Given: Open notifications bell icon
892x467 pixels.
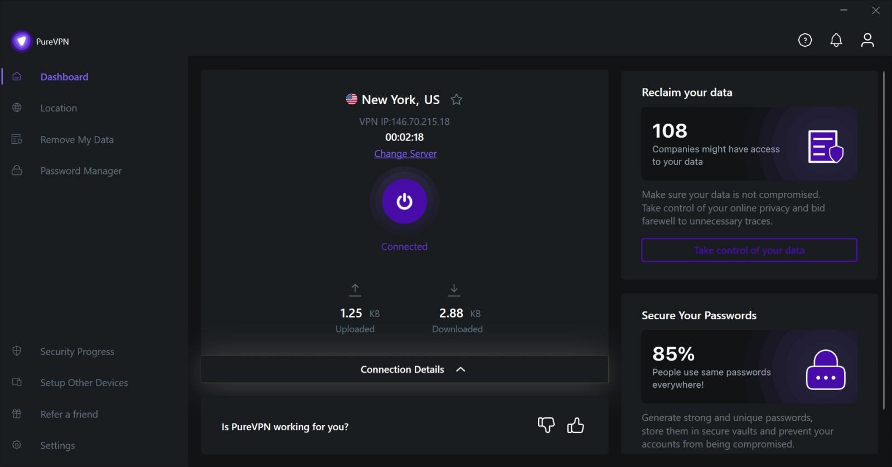Looking at the screenshot, I should (x=836, y=40).
